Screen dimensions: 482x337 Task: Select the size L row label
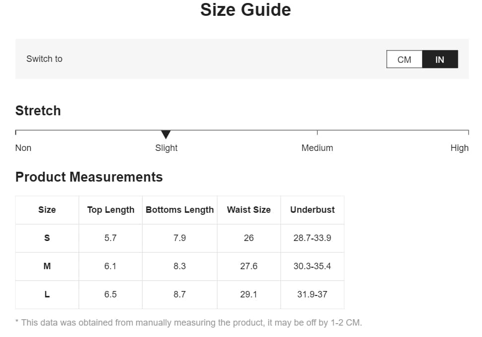point(47,294)
